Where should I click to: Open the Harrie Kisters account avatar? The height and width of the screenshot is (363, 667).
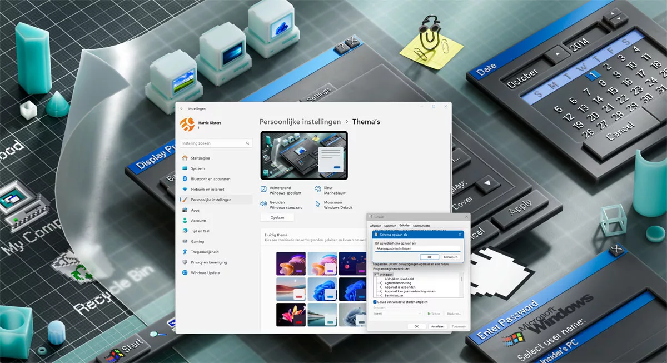tap(186, 125)
